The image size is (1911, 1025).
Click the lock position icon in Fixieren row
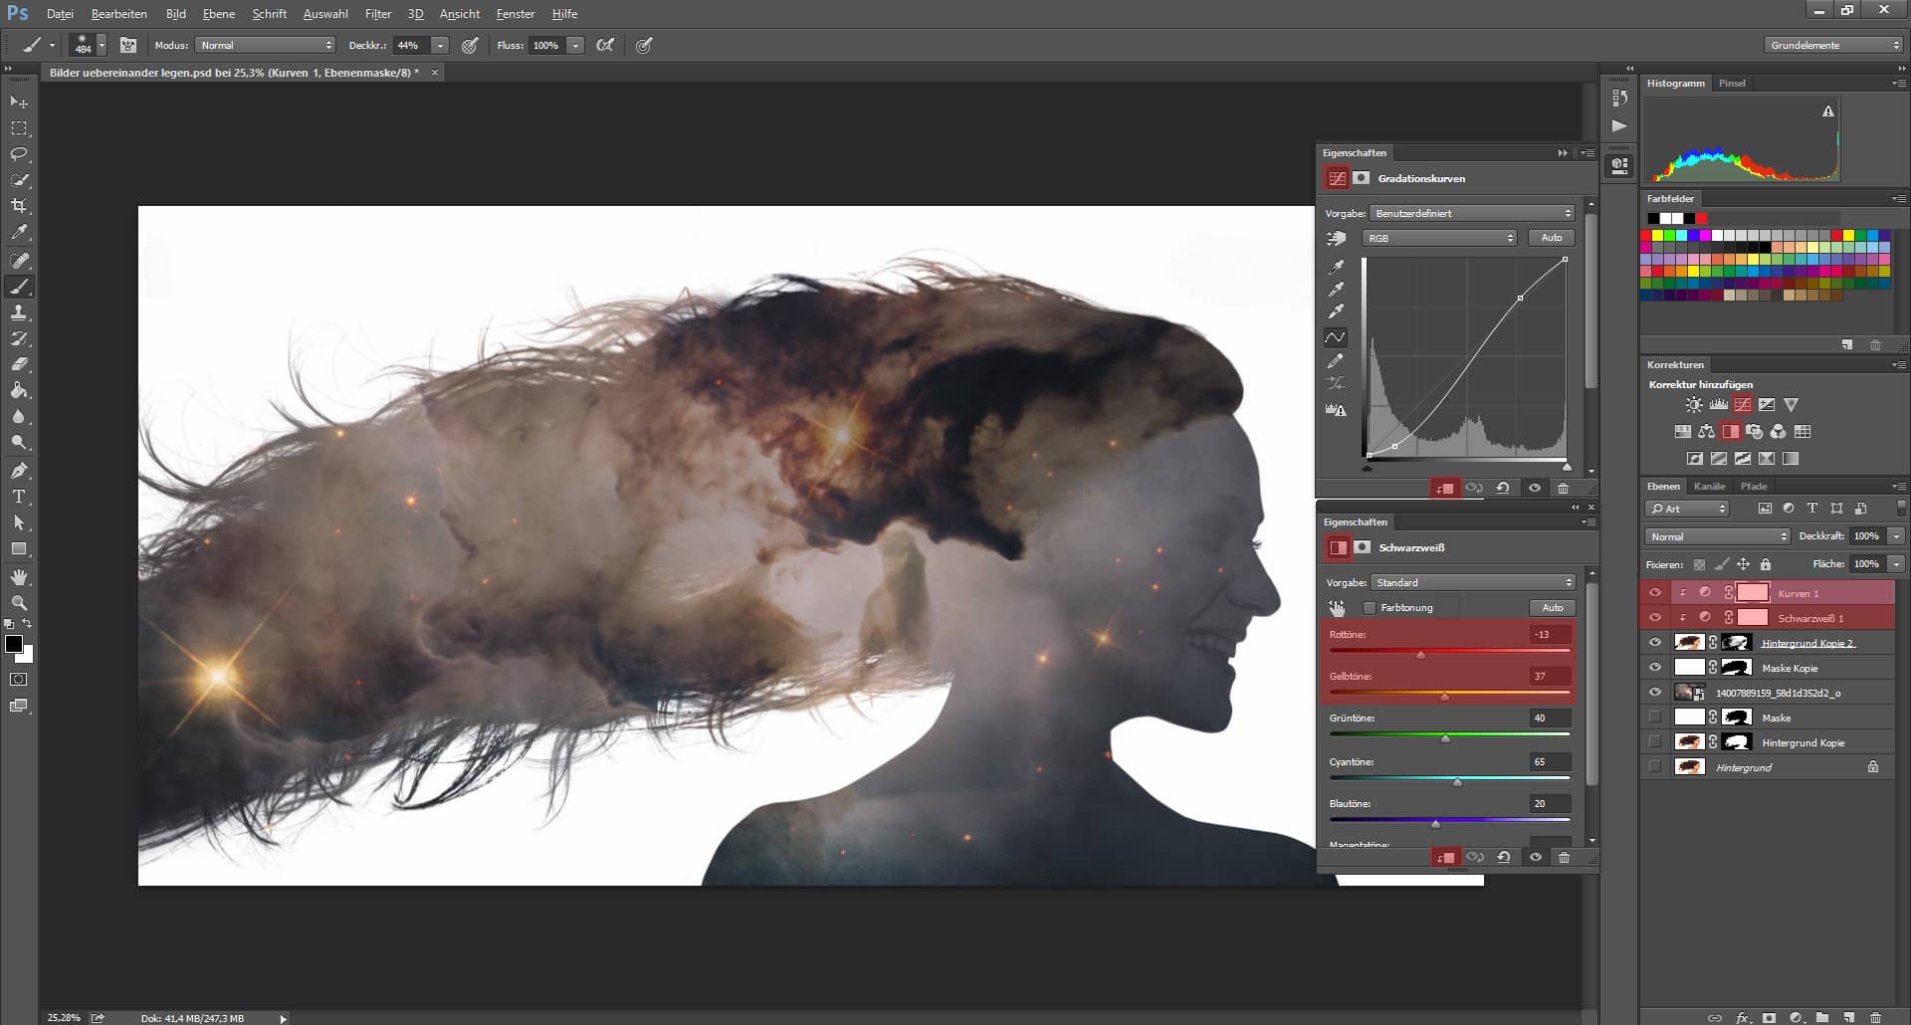tap(1743, 564)
